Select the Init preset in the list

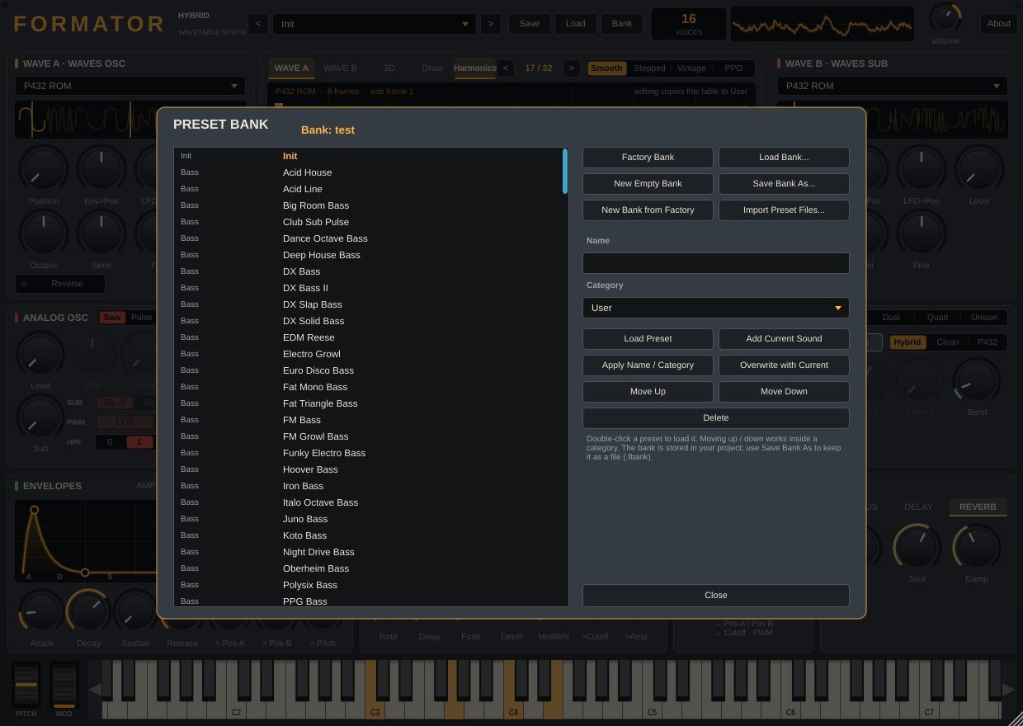point(368,156)
